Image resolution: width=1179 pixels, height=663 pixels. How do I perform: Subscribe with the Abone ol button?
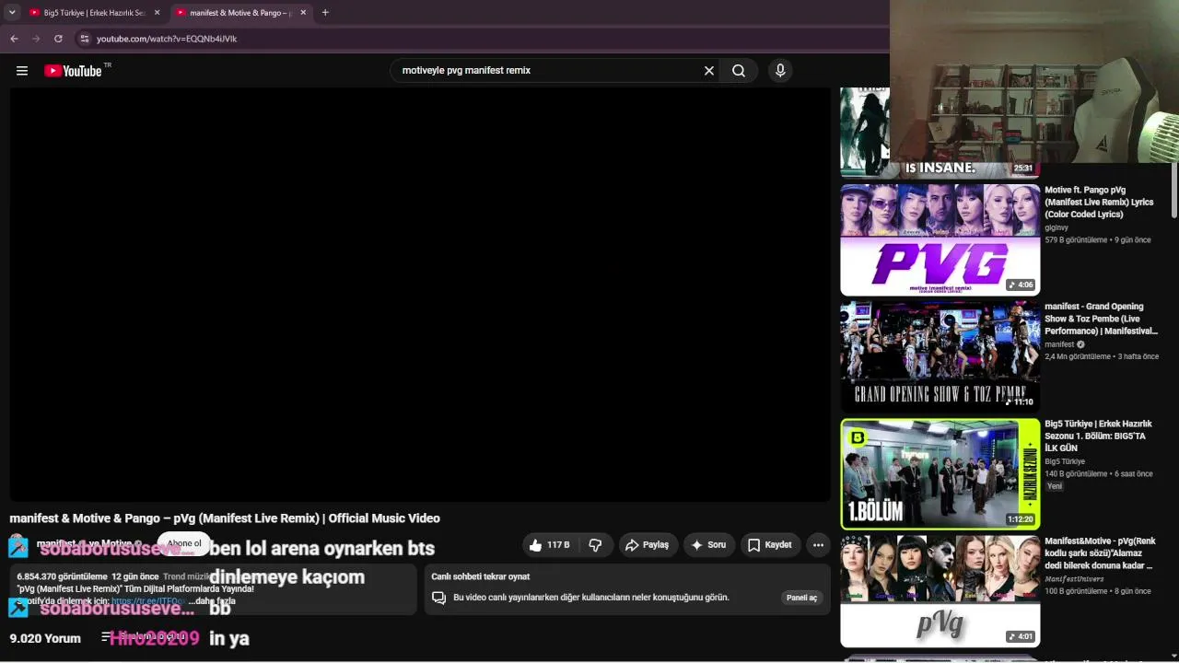pyautogui.click(x=184, y=543)
